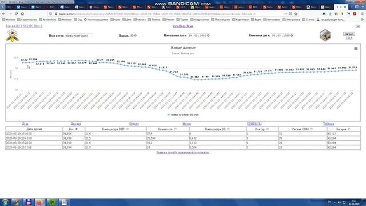
Task: Click the shield tracking protection icon
Action: tap(51, 14)
